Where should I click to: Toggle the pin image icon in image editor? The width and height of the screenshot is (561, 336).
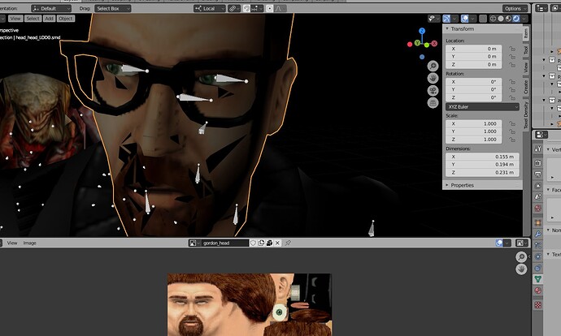pos(288,243)
